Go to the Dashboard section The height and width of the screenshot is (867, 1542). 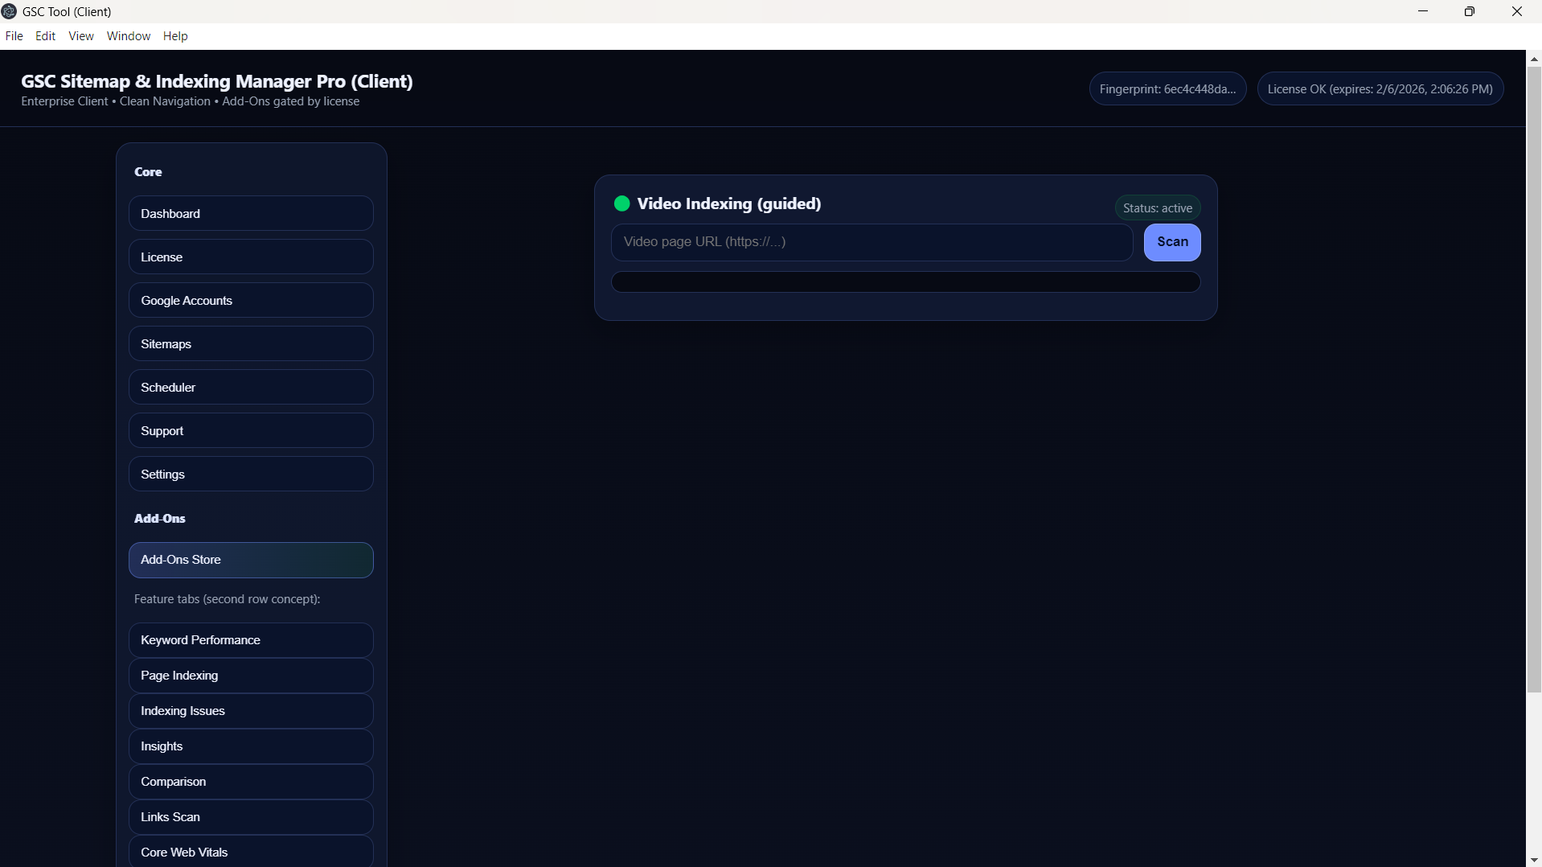tap(251, 214)
